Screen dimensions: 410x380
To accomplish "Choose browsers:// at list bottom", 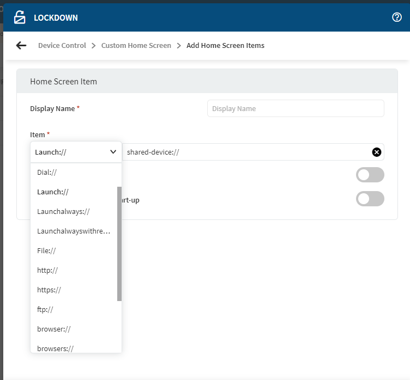I will [x=55, y=348].
